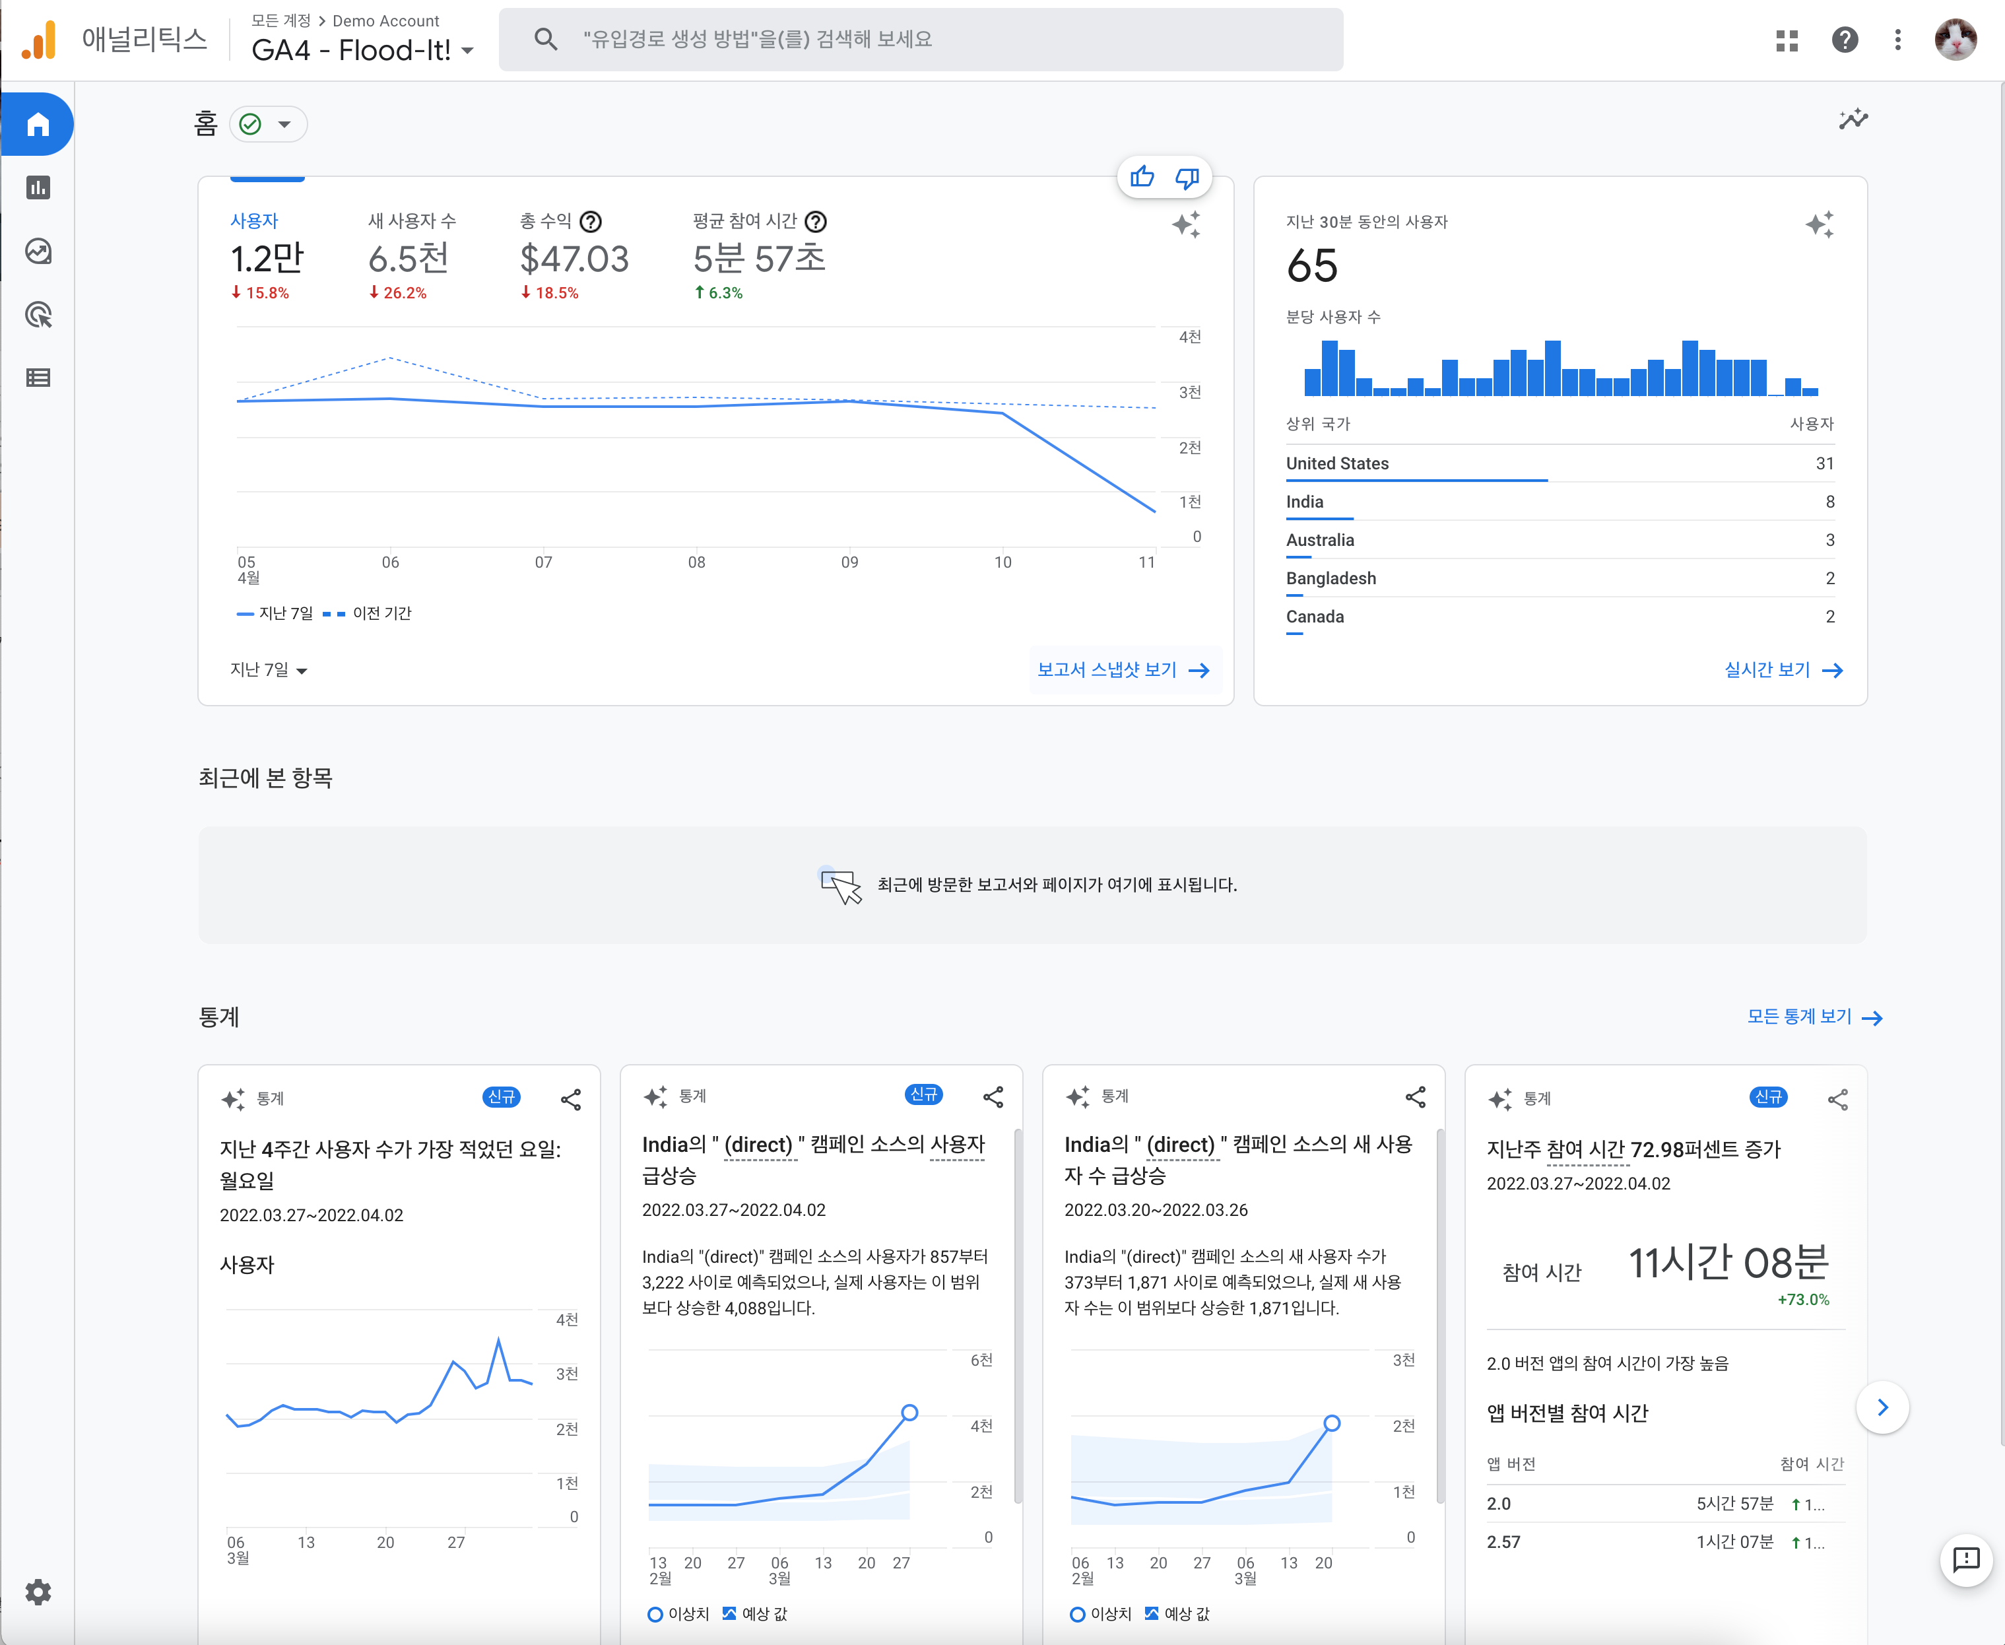
Task: Click the Google Analytics logo
Action: click(x=39, y=40)
